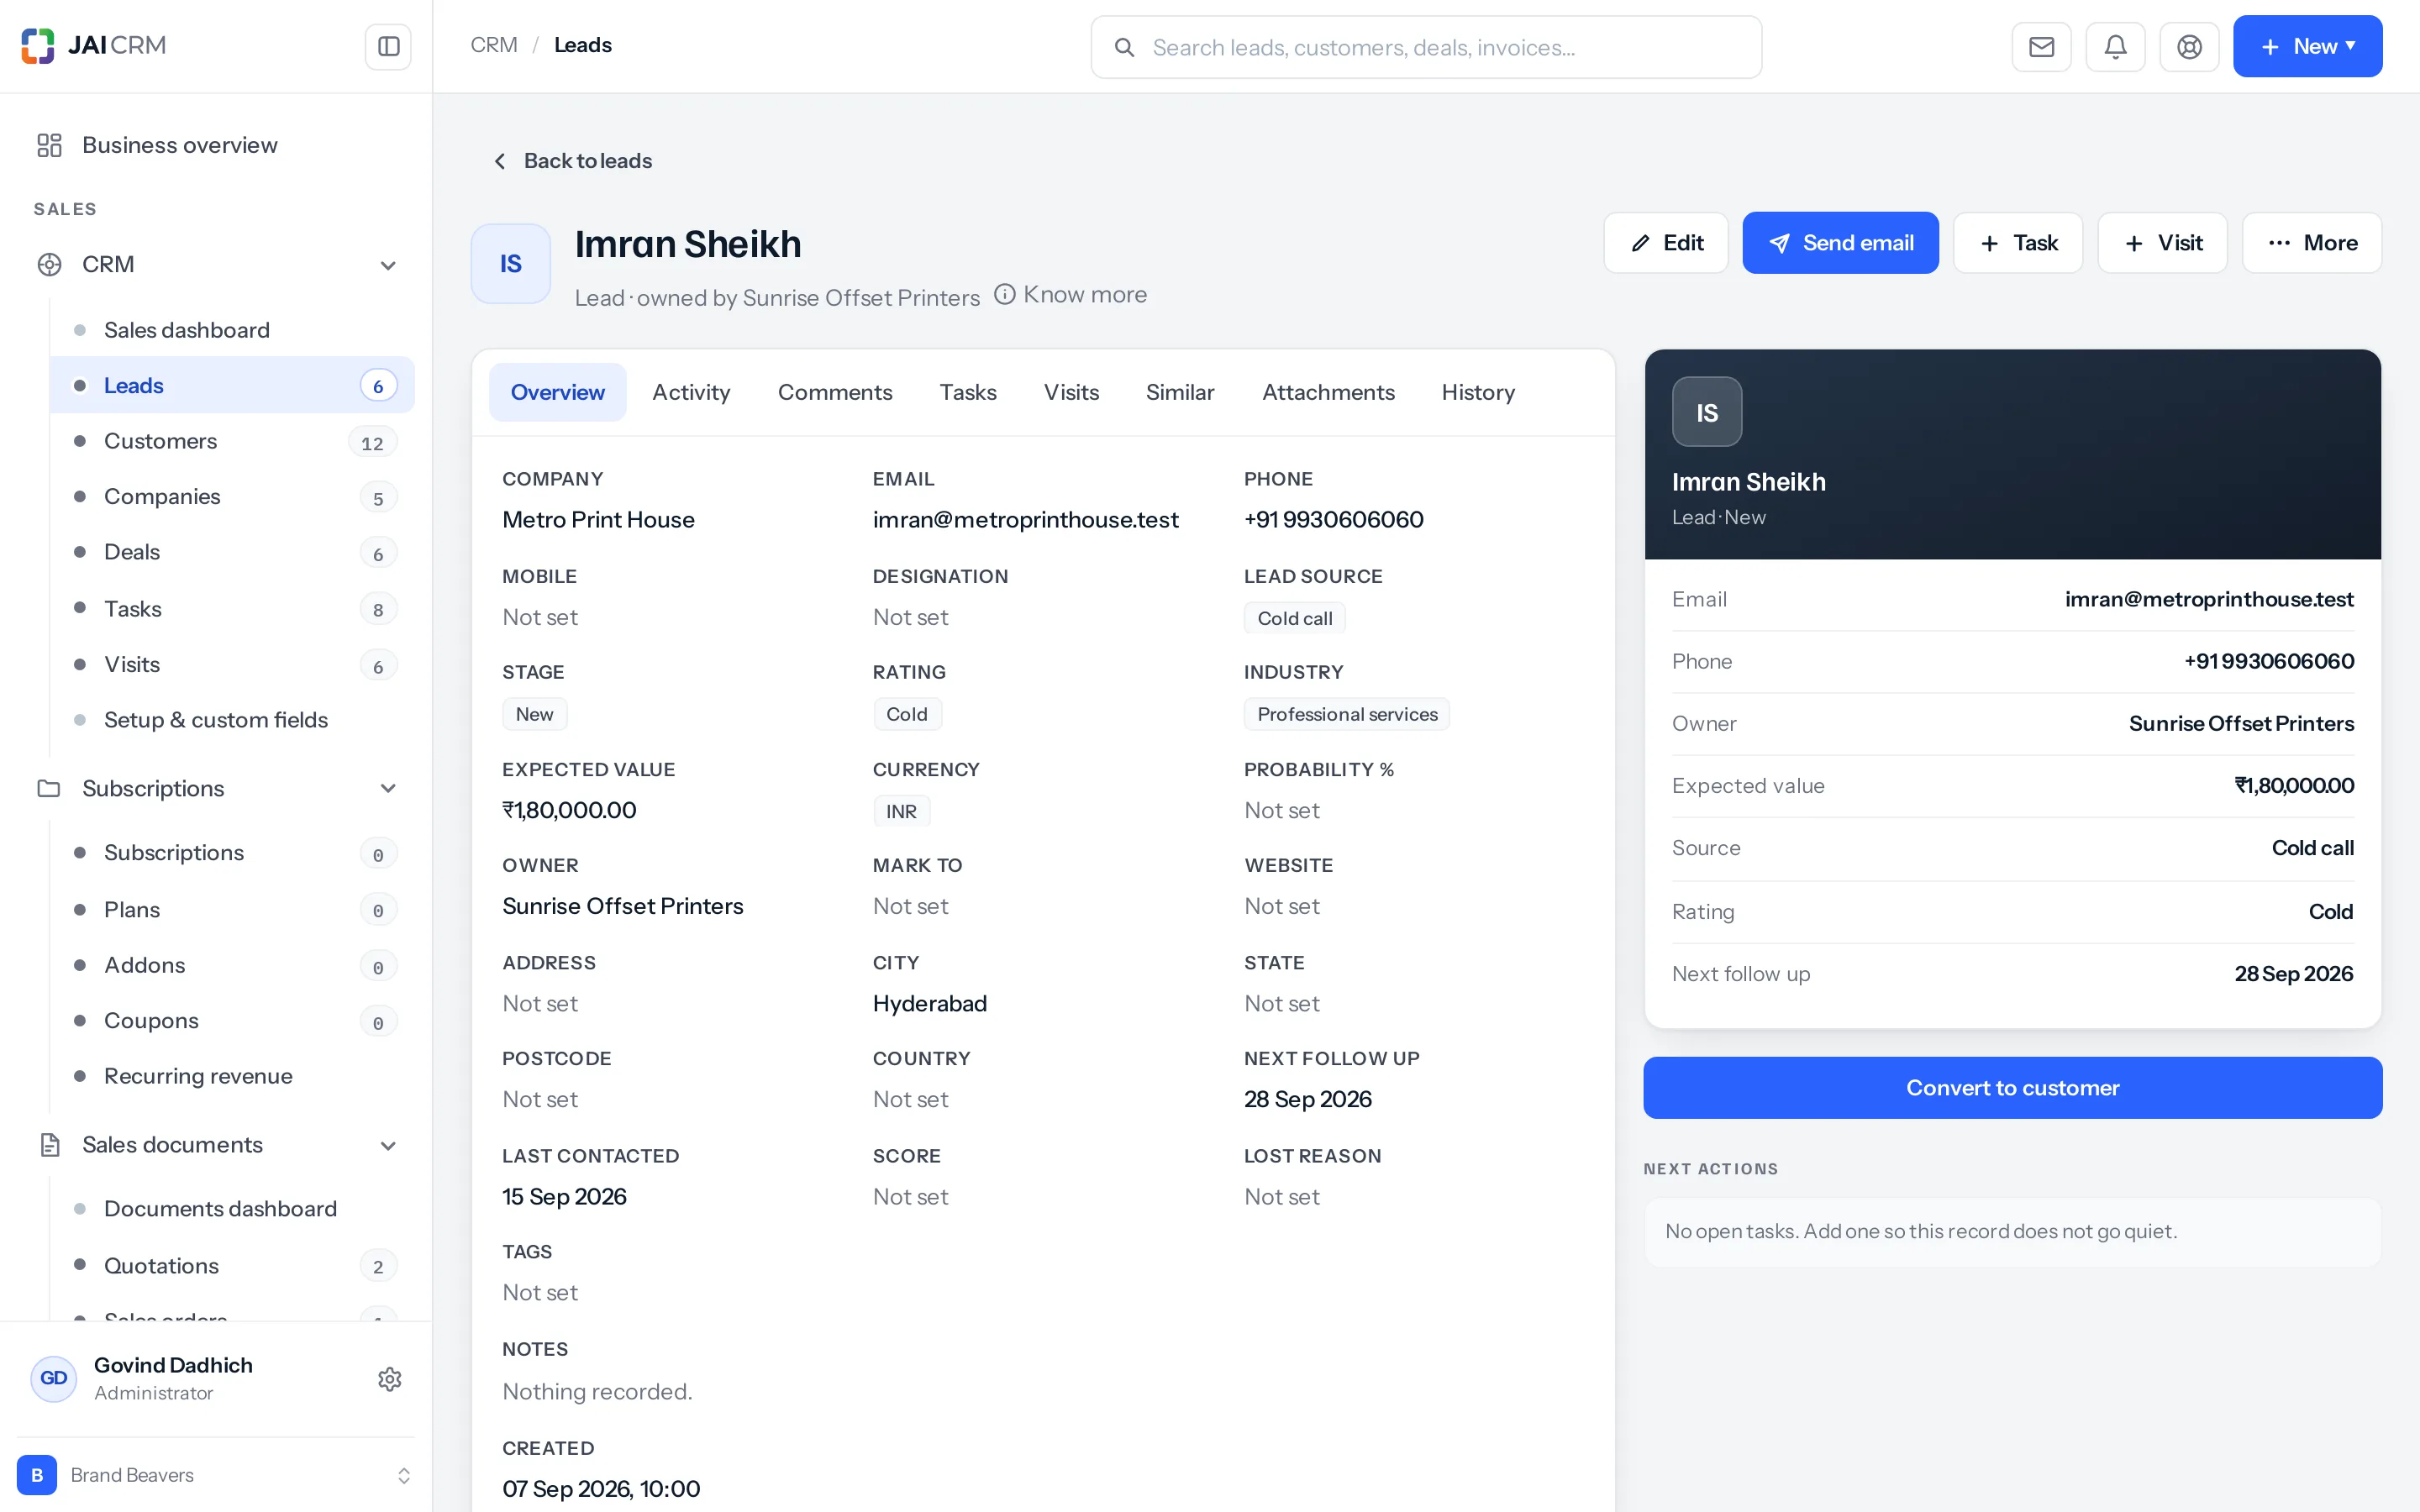
Task: Collapse the Subscriptions sidebar section
Action: [388, 788]
